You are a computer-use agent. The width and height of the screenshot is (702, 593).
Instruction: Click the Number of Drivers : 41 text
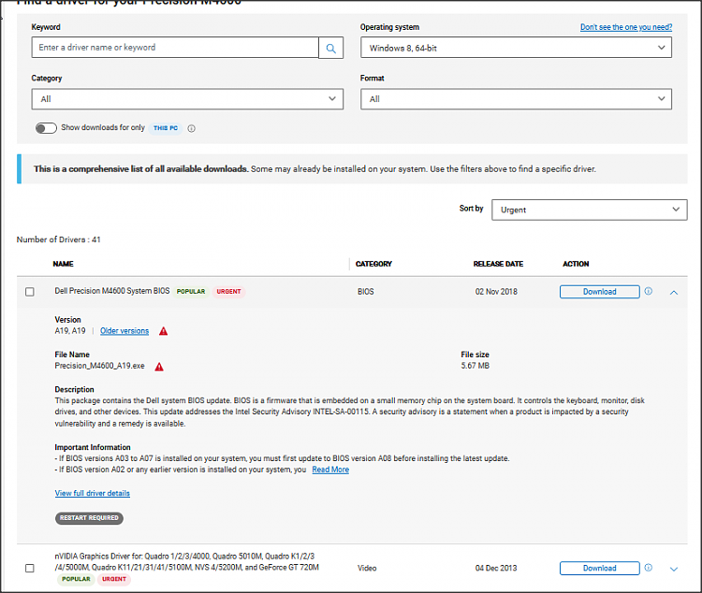pos(59,239)
